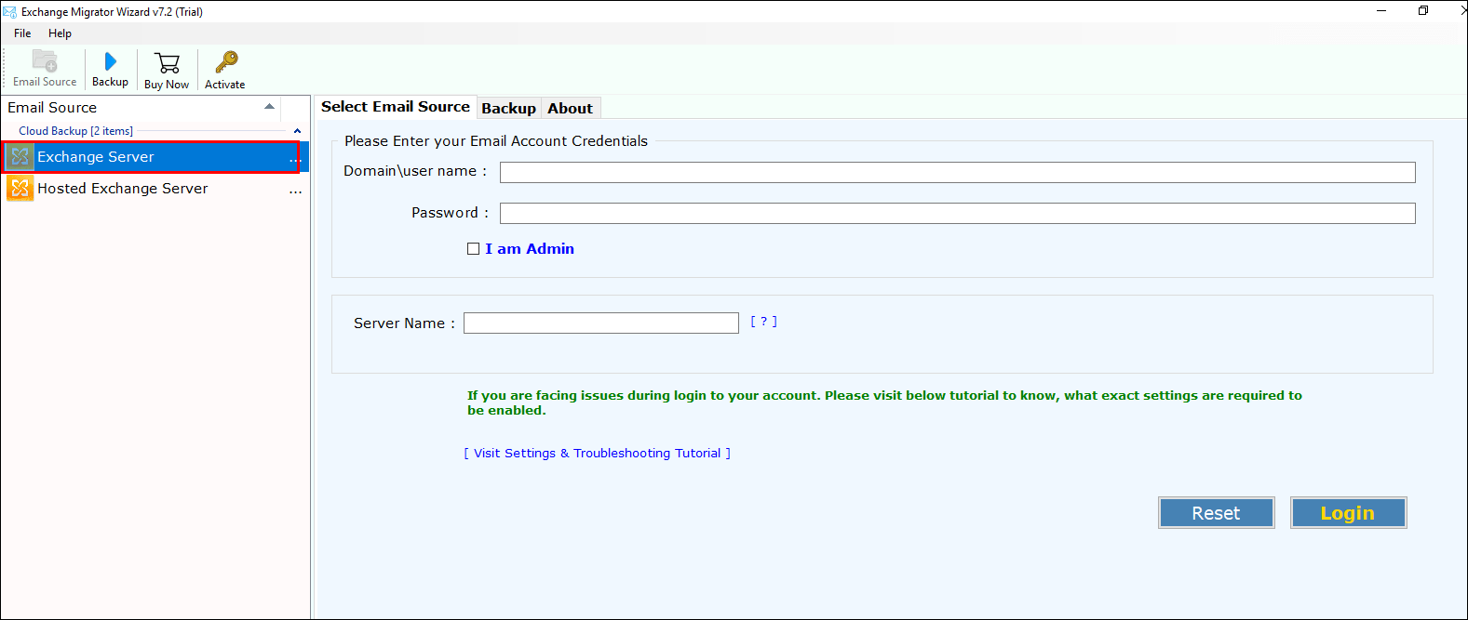Focus the Domain\user name input field
This screenshot has height=620, width=1468.
(957, 172)
